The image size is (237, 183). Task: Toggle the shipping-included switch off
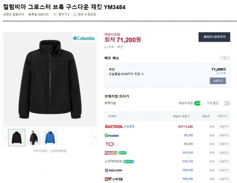(199, 103)
